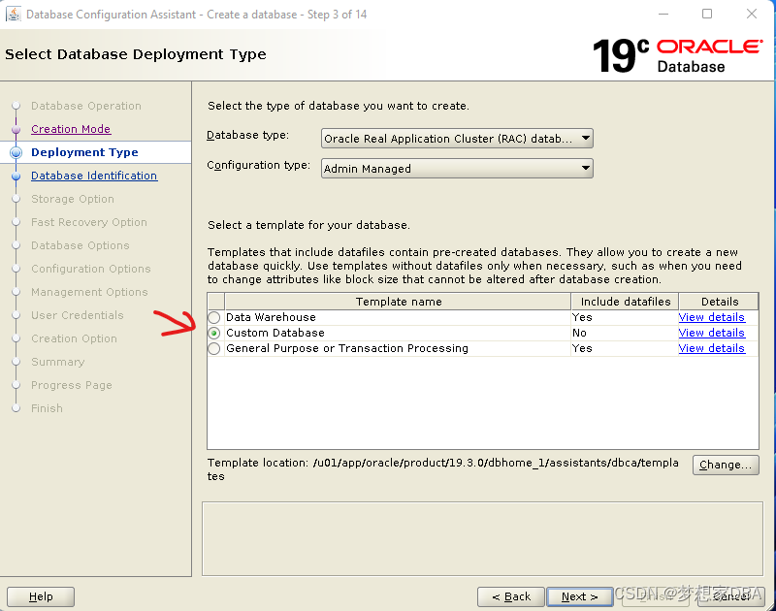
Task: Go to Database Identification step
Action: 94,176
